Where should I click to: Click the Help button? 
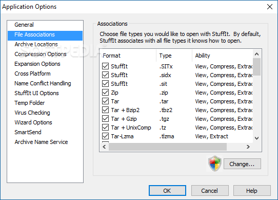[x=252, y=191]
